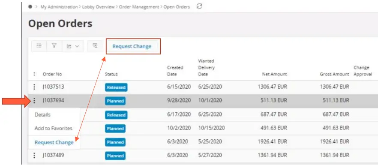Viewport: 378px width, 165px height.
Task: Refresh the page using the breadcrumb reload icon
Action: 199,6
